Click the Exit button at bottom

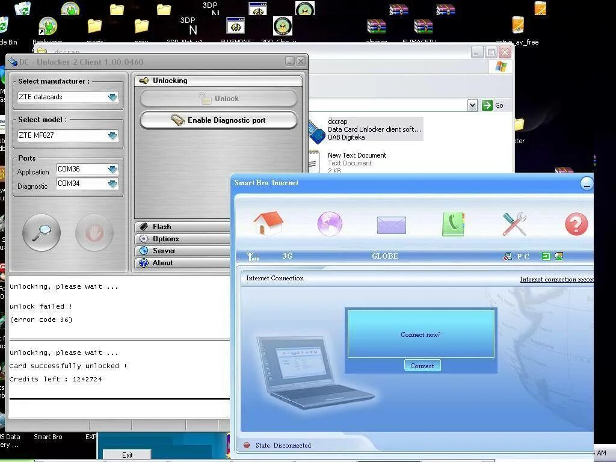(127, 455)
